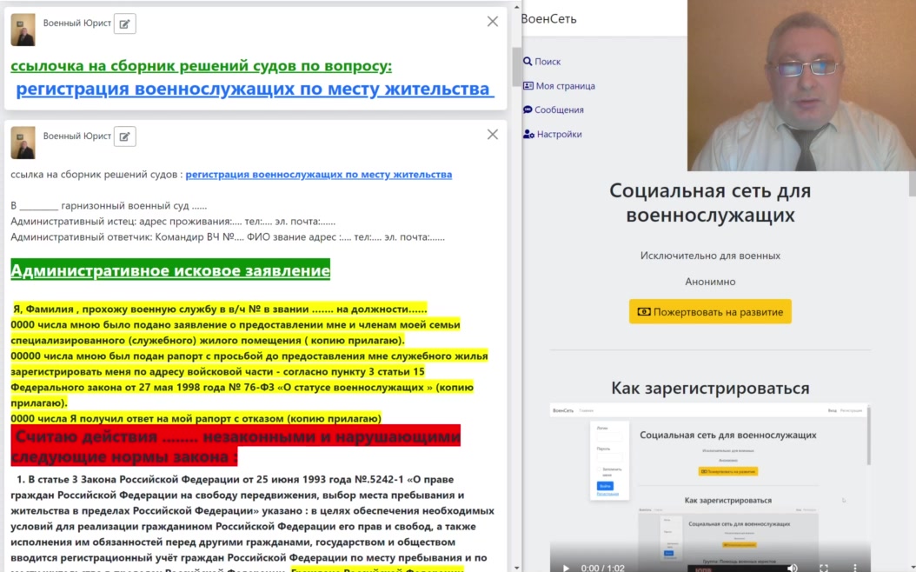Click the webcam overlay of the speaker

pos(801,85)
